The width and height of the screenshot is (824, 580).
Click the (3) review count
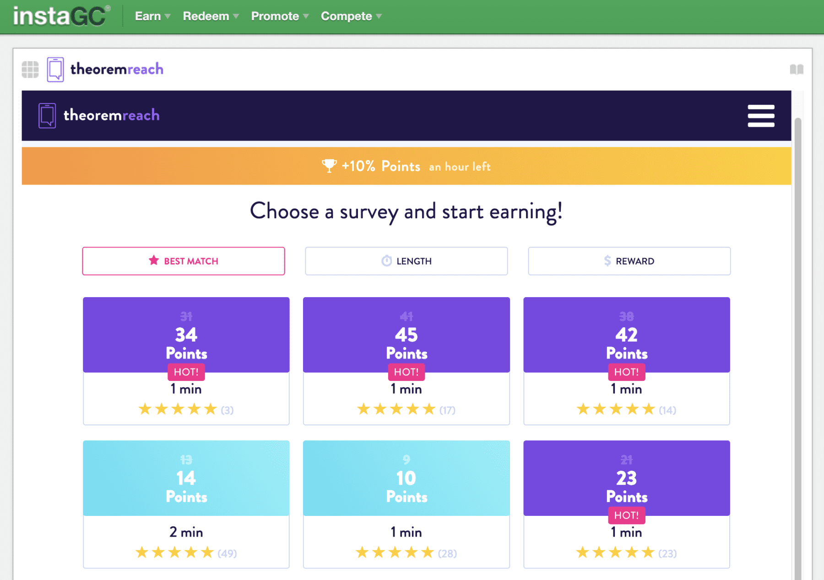click(227, 410)
